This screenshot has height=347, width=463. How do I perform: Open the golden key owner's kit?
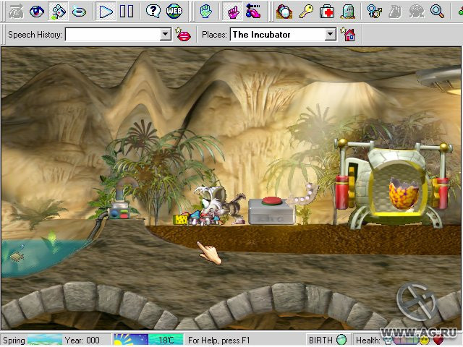(x=306, y=12)
